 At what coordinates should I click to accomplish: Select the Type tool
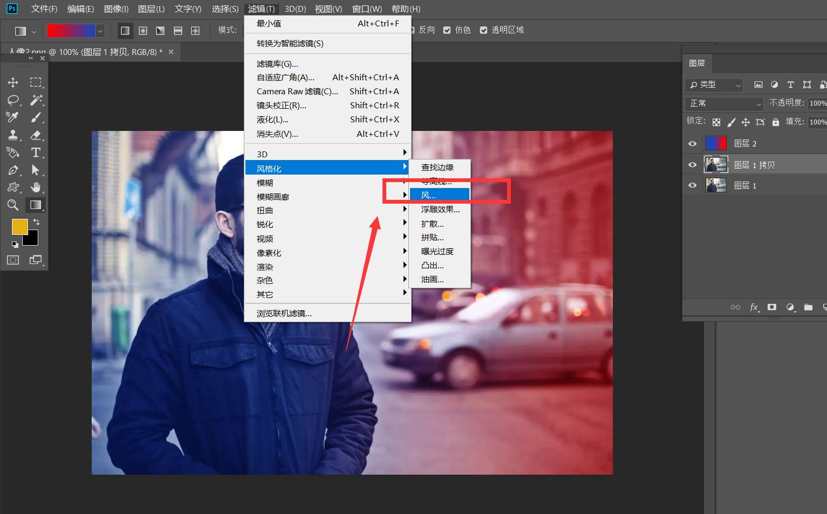pyautogui.click(x=36, y=152)
